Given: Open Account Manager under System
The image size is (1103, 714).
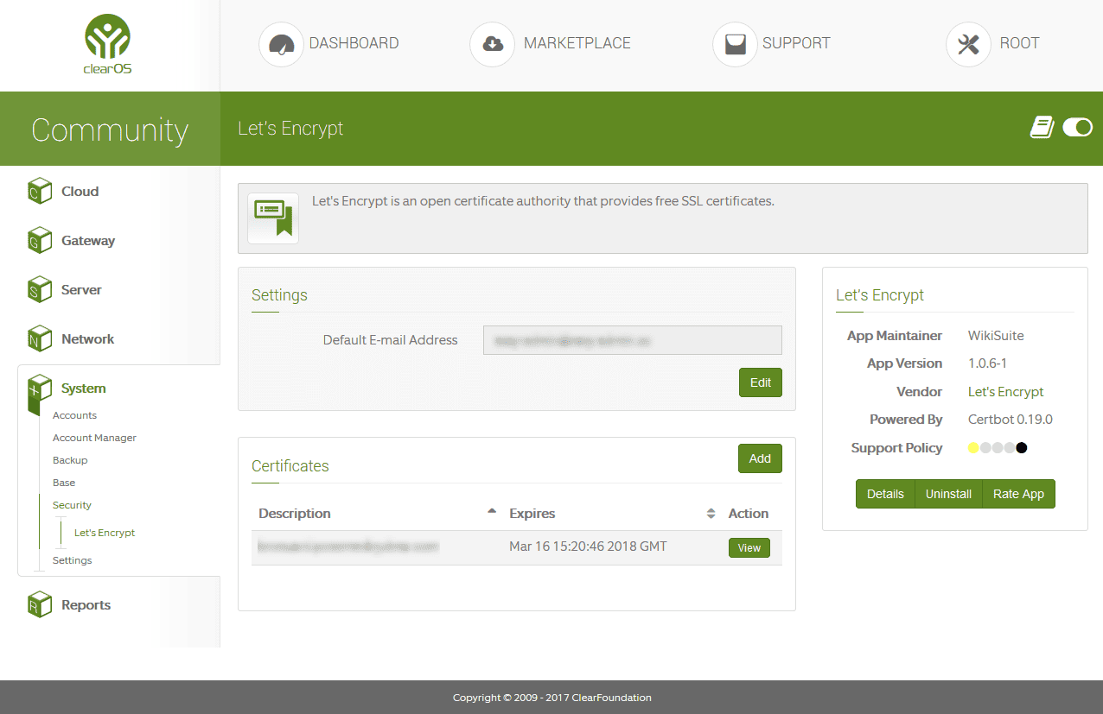Looking at the screenshot, I should (94, 438).
